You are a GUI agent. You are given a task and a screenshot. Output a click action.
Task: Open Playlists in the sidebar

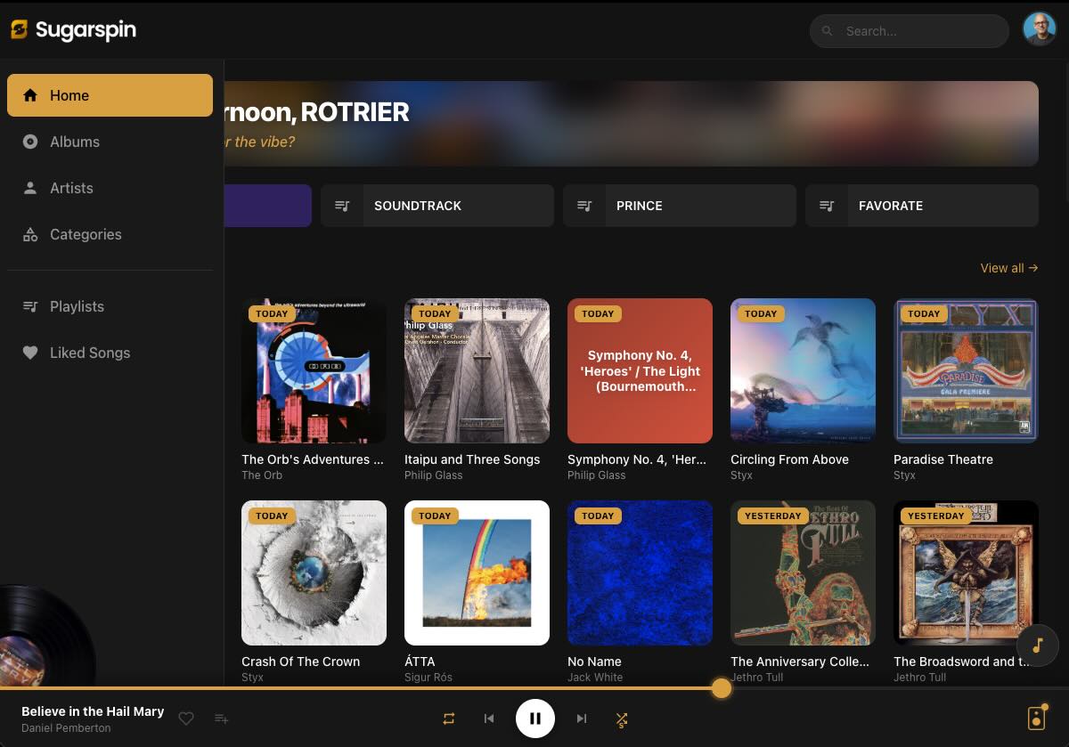[x=110, y=306]
